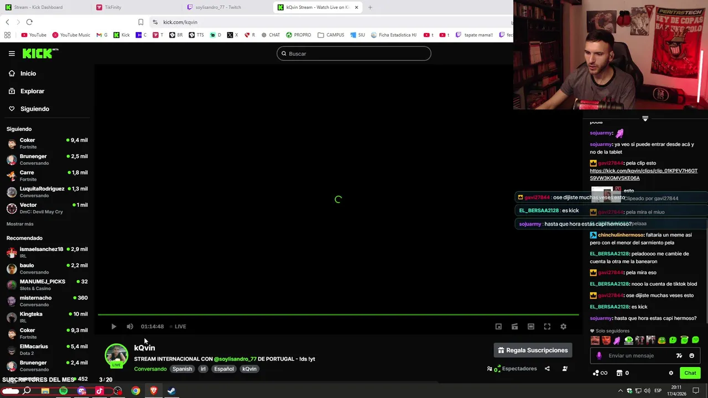The width and height of the screenshot is (708, 398).
Task: Open Carre's Fortnite channel
Action: (47, 176)
